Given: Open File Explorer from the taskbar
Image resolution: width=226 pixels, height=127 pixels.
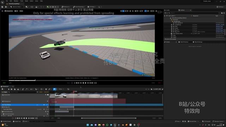Looking at the screenshot, I should 99,125.
